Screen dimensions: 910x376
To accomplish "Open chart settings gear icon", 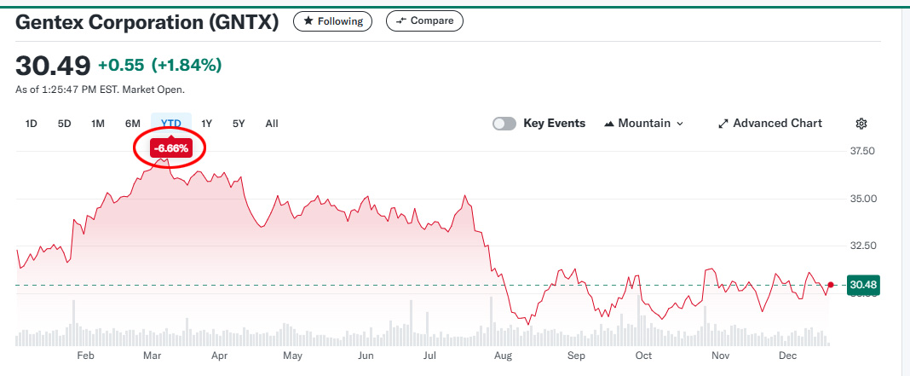I will pos(861,124).
